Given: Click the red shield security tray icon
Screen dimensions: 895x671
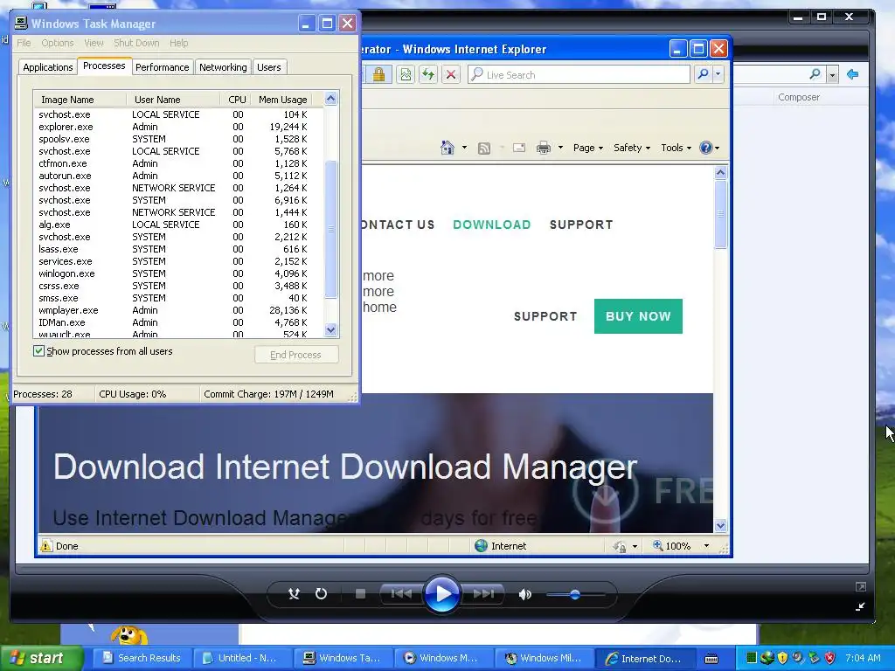Looking at the screenshot, I should click(x=829, y=658).
